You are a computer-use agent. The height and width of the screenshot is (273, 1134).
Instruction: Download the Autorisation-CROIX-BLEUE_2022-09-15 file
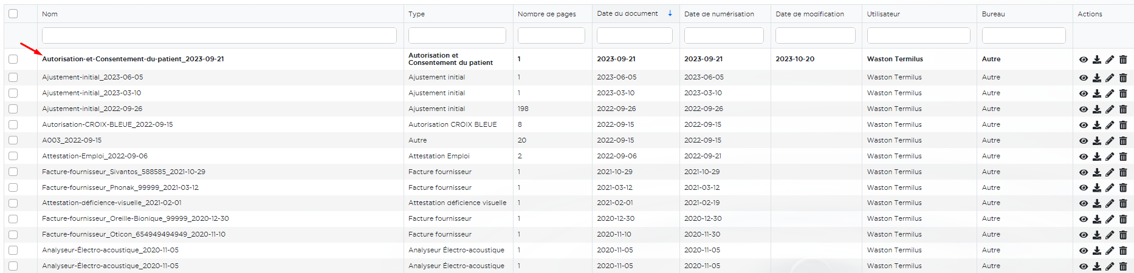coord(1096,125)
